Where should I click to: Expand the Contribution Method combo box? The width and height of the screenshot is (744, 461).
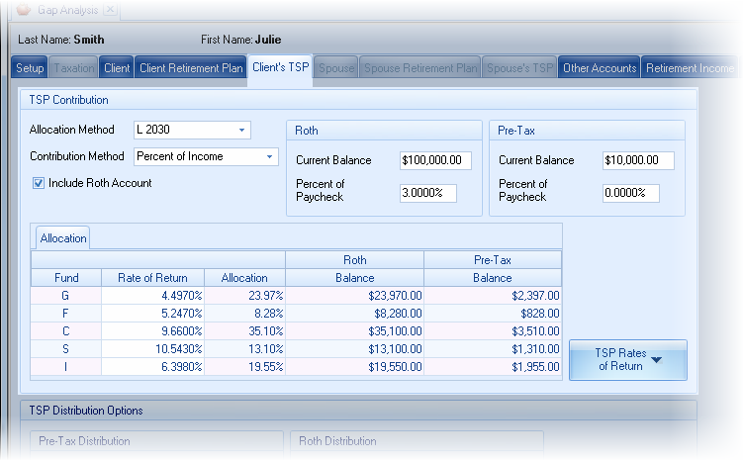click(x=270, y=156)
